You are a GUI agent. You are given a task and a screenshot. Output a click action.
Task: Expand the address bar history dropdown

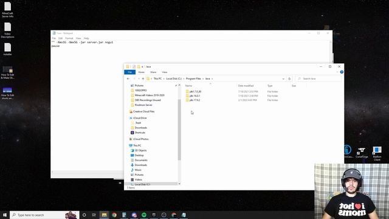pos(283,78)
